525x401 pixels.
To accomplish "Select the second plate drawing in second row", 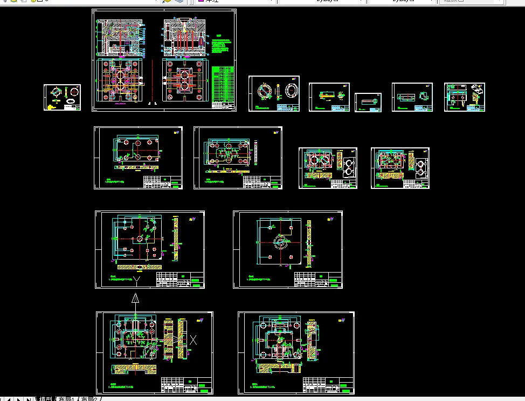I will (238, 158).
